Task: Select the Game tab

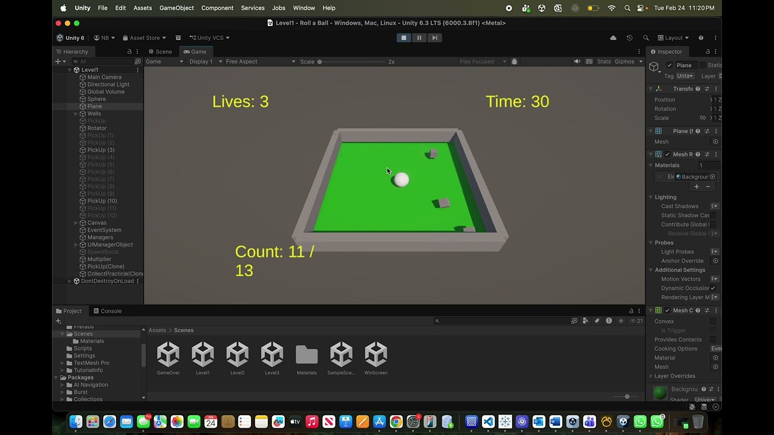Action: [195, 51]
